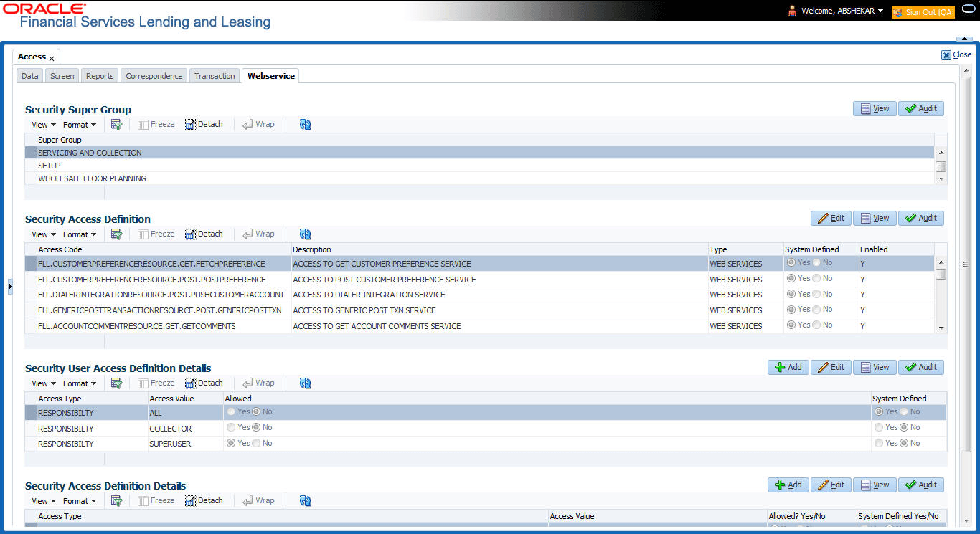980x534 pixels.
Task: Switch to the Data tab
Action: click(30, 76)
